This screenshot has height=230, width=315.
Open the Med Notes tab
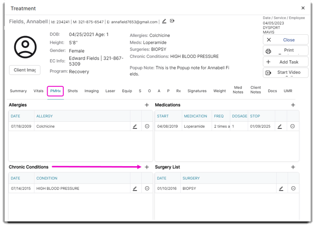pyautogui.click(x=238, y=89)
